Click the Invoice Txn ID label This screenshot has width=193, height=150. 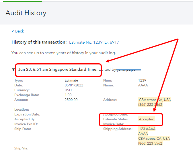point(26,124)
